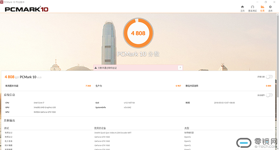The width and height of the screenshot is (279, 150).
Task: Select the timestamp 2018-05-03 13:07 +08:00
Action: click(224, 103)
